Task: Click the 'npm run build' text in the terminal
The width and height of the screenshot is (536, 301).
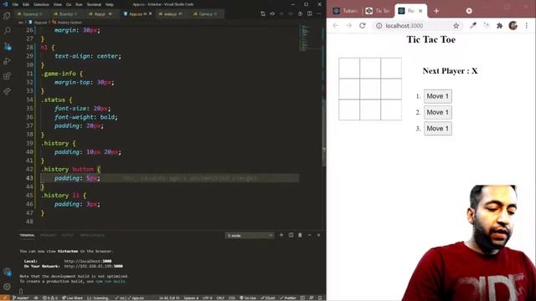Action: (x=111, y=281)
